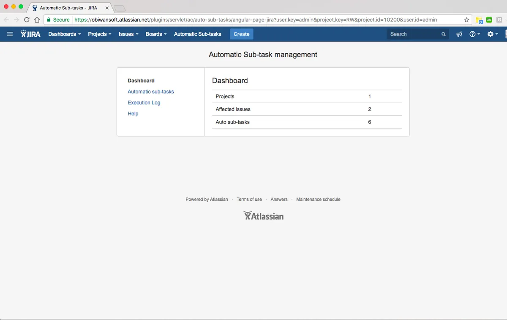Click the Auto sub-tasks row label
Viewport: 507px width, 320px height.
(232, 122)
